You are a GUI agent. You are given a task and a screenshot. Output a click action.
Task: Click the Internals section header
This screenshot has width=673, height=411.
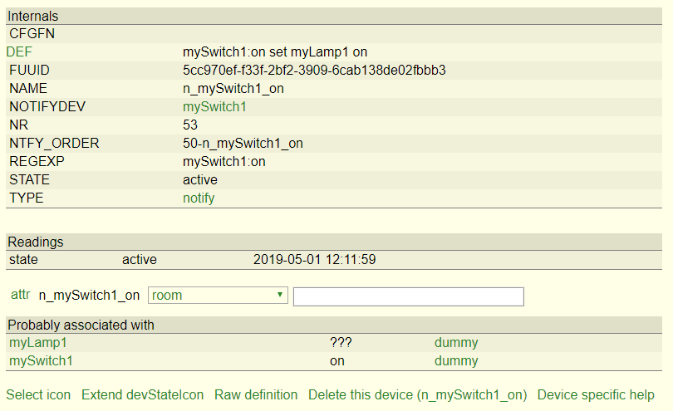point(334,17)
